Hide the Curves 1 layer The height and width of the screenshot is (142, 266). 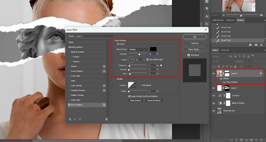point(214,96)
